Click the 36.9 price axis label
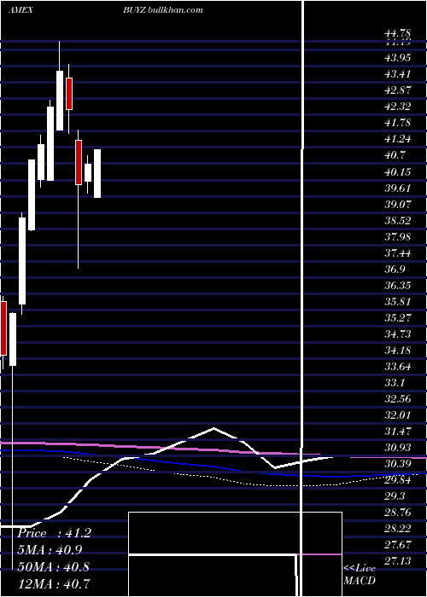The image size is (427, 597). (395, 270)
